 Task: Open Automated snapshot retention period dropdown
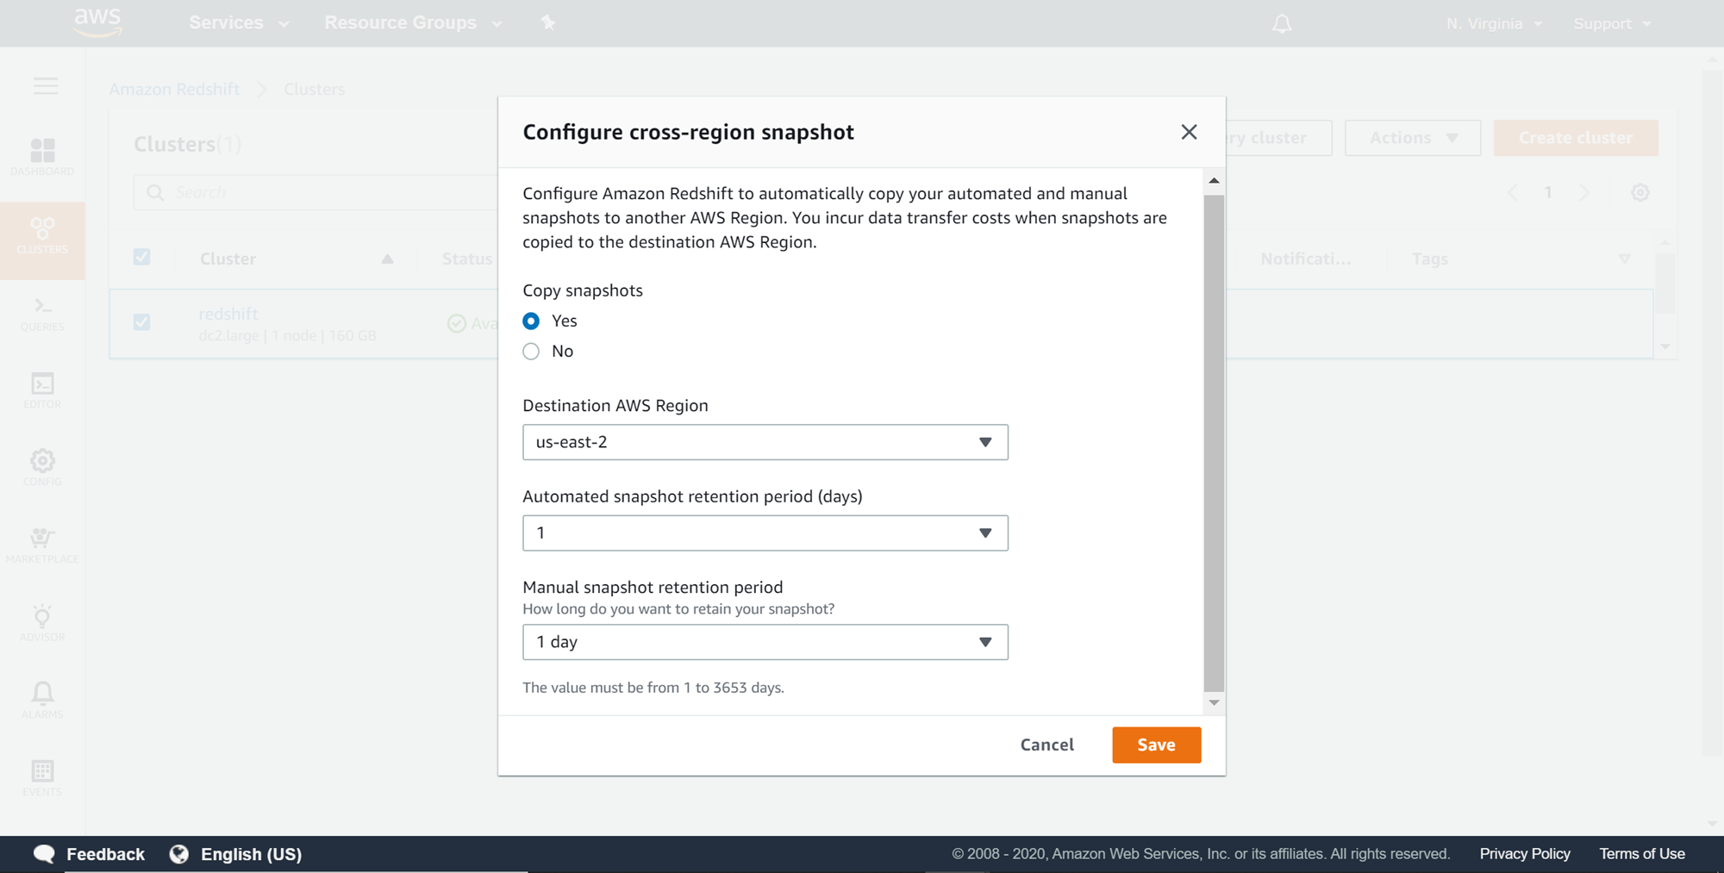coord(765,533)
